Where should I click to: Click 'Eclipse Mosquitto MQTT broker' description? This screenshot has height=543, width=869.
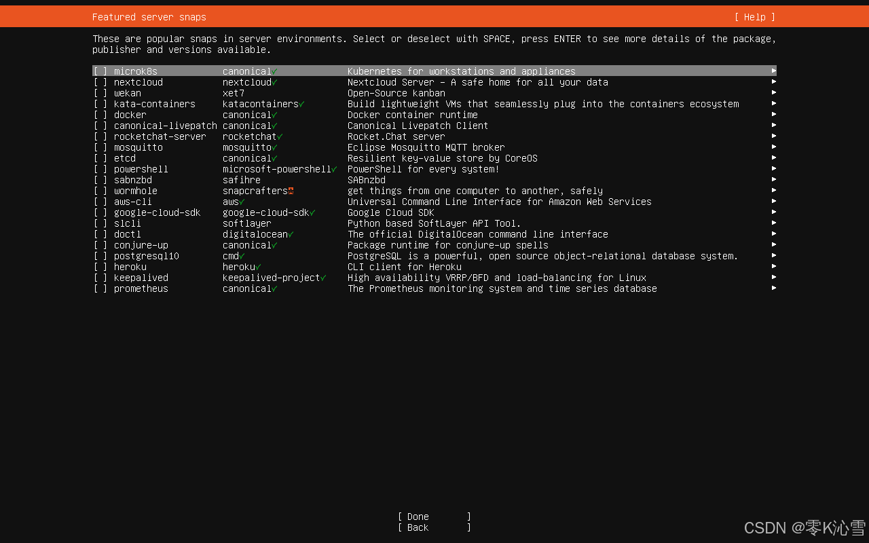[426, 147]
